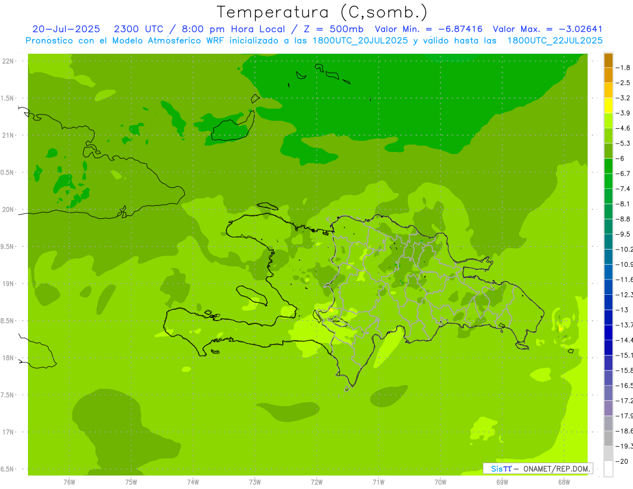Click the '-3.9' colorbar value
The width and height of the screenshot is (633, 489).
624,113
